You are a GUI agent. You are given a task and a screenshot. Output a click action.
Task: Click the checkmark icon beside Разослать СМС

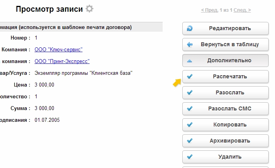[x=190, y=109]
